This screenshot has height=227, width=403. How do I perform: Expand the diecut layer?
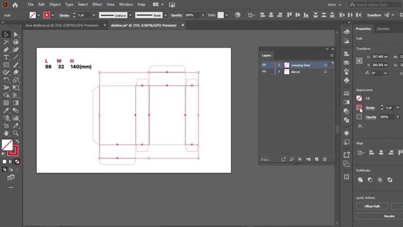[279, 72]
